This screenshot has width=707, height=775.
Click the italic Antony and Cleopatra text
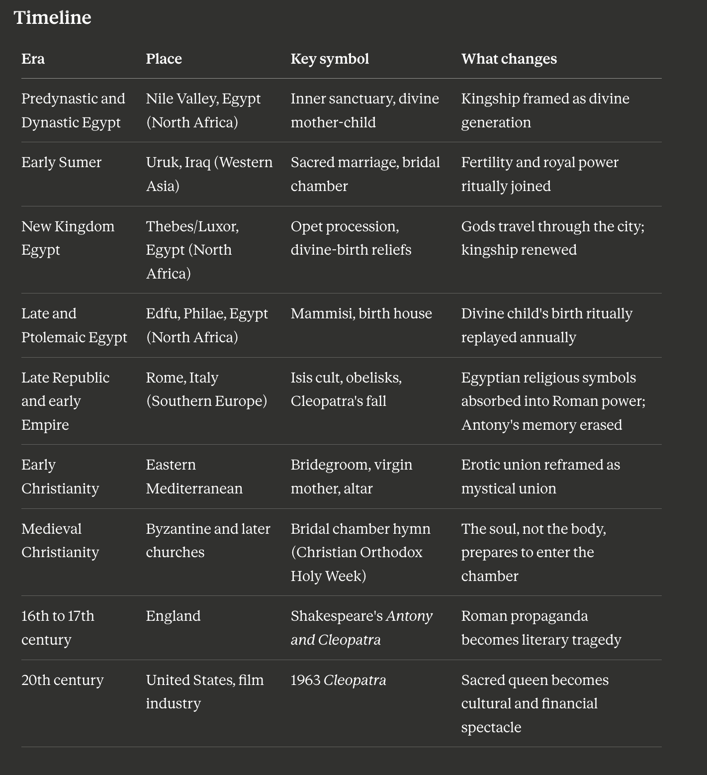click(x=361, y=628)
